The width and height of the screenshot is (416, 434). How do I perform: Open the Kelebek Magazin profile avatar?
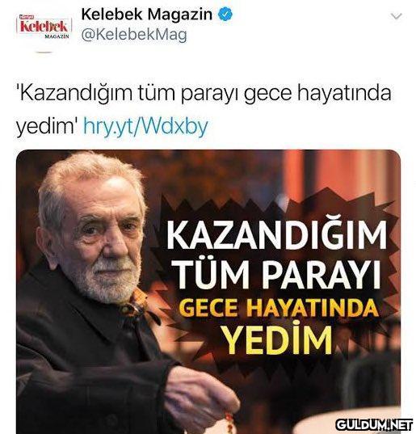[x=44, y=27]
